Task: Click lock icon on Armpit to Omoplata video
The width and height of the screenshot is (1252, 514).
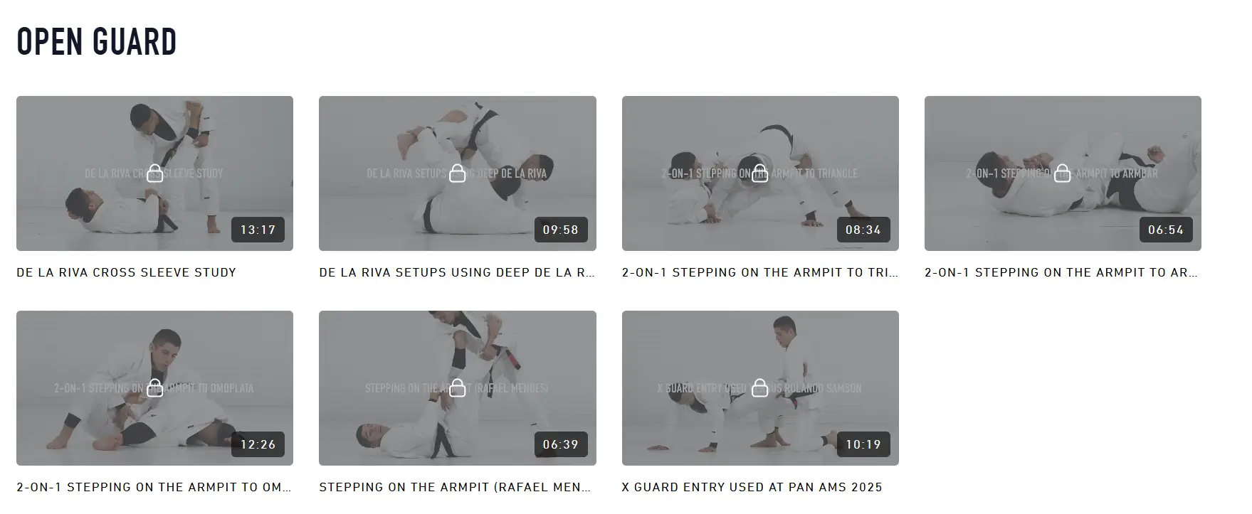Action: pyautogui.click(x=154, y=387)
